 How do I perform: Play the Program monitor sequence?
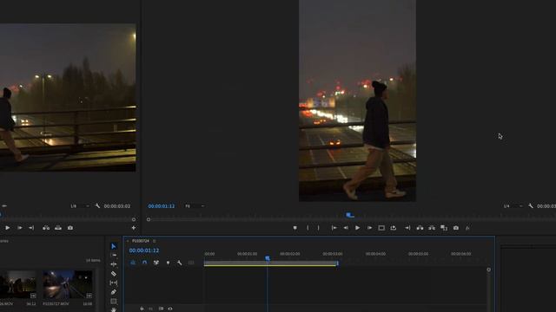[x=357, y=228]
